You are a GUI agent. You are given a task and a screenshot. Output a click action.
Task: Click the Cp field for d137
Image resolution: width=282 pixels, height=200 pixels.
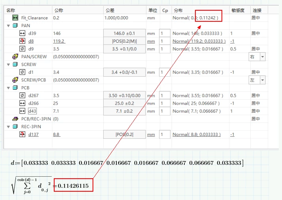click(165, 134)
